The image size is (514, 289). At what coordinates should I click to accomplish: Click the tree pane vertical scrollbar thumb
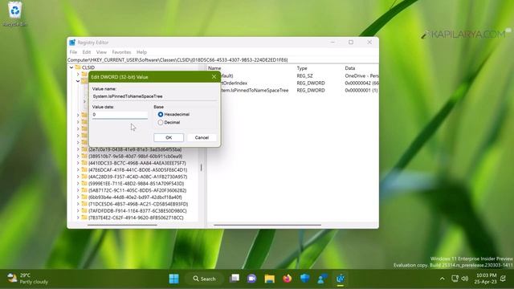tap(202, 168)
